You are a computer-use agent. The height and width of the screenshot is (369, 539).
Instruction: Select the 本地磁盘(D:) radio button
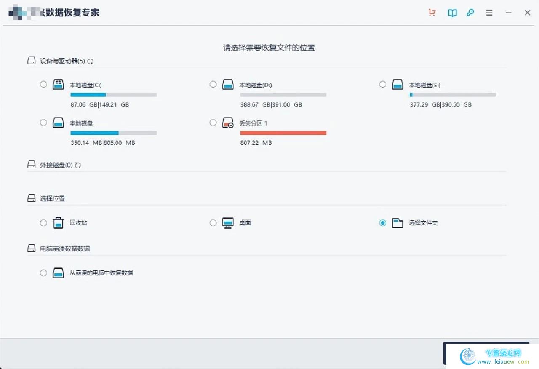tap(213, 84)
